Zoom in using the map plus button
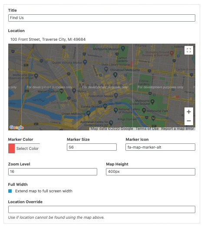The width and height of the screenshot is (204, 227). 189,112
